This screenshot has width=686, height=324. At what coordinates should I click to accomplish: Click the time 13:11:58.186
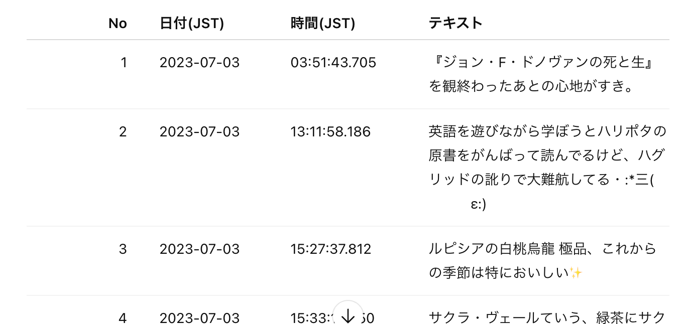tap(330, 132)
